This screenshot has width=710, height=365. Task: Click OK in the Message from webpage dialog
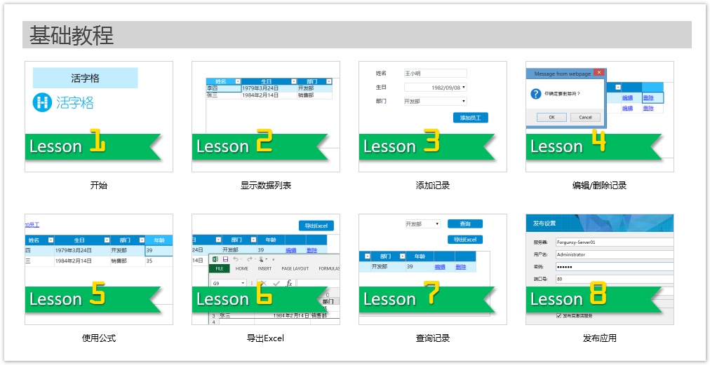pyautogui.click(x=551, y=117)
